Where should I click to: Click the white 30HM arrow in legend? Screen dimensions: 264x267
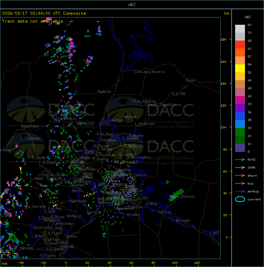click(240, 168)
